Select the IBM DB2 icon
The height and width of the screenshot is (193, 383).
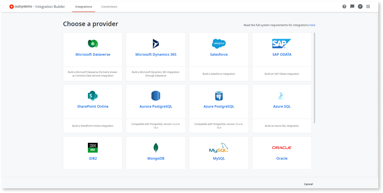[93, 147]
